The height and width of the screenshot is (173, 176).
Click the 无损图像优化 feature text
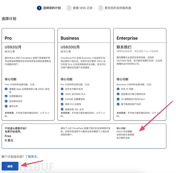[x=16, y=96]
